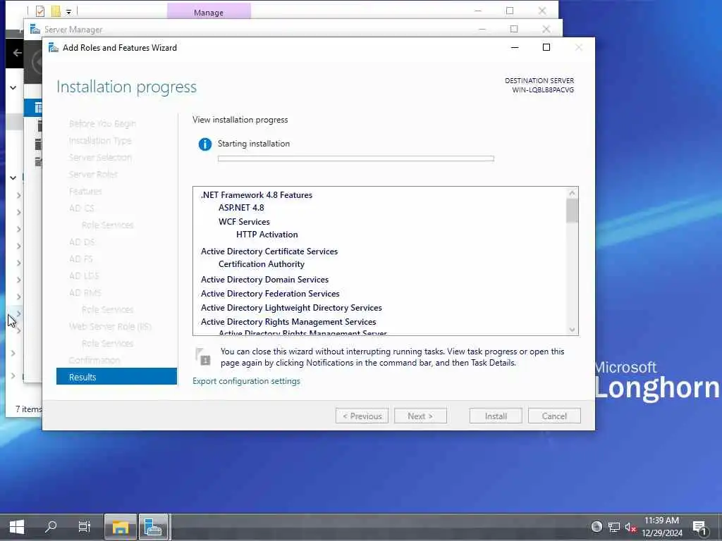Select 'WCF Services' entry
This screenshot has width=722, height=541.
244,222
